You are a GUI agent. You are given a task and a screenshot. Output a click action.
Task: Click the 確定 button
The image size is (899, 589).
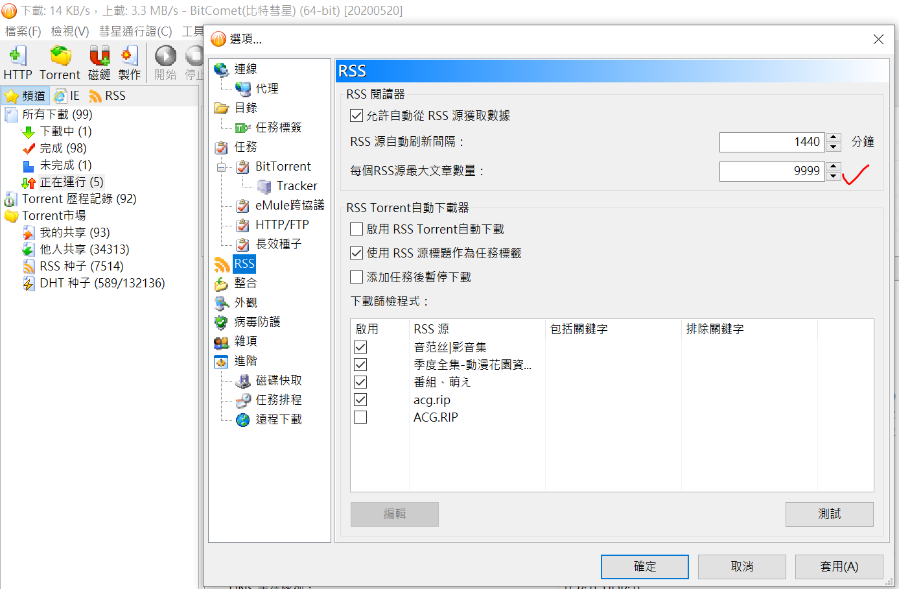(644, 566)
